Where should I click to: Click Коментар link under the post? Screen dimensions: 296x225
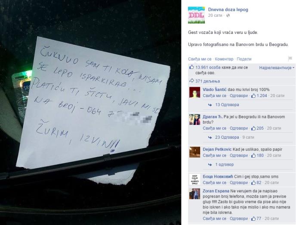pyautogui.click(x=224, y=59)
